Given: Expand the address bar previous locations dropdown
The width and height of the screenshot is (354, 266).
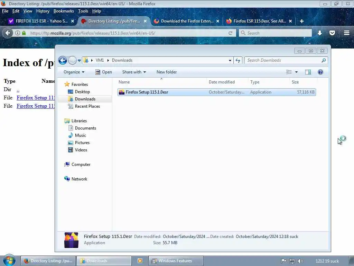Looking at the screenshot, I should [230, 60].
